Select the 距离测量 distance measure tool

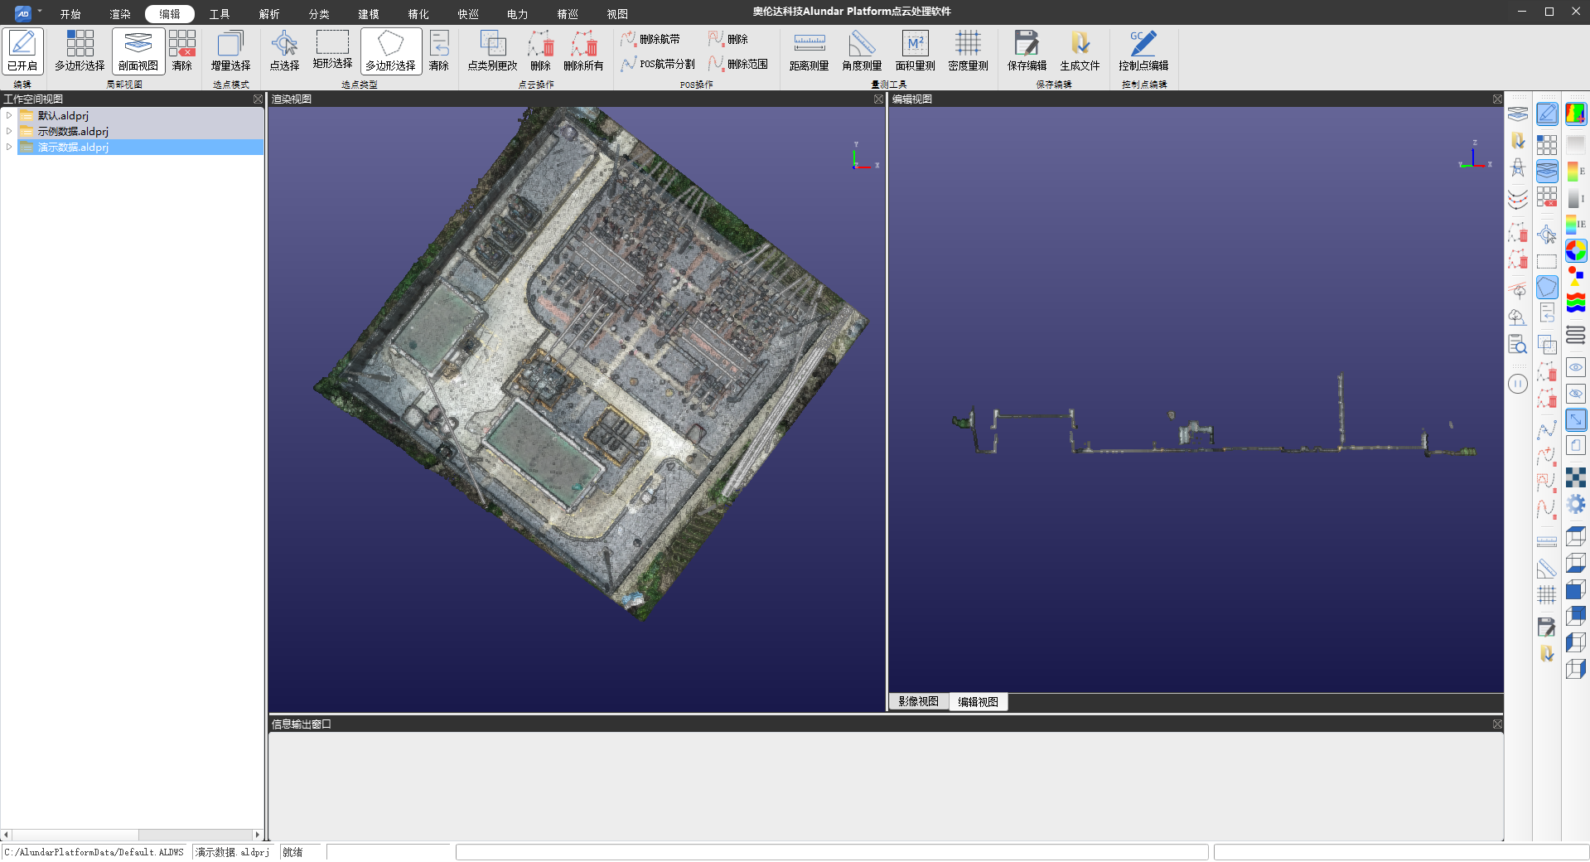coord(809,51)
